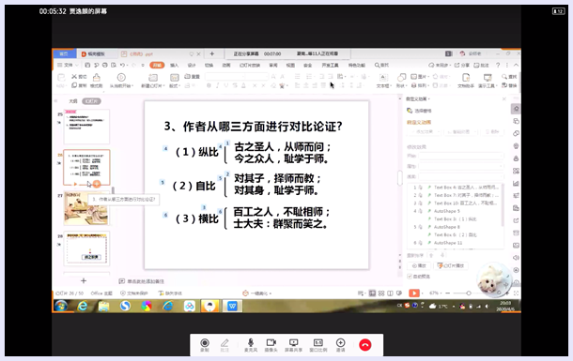
Task: Click the screen share (屏幕共享) icon
Action: coord(293,342)
